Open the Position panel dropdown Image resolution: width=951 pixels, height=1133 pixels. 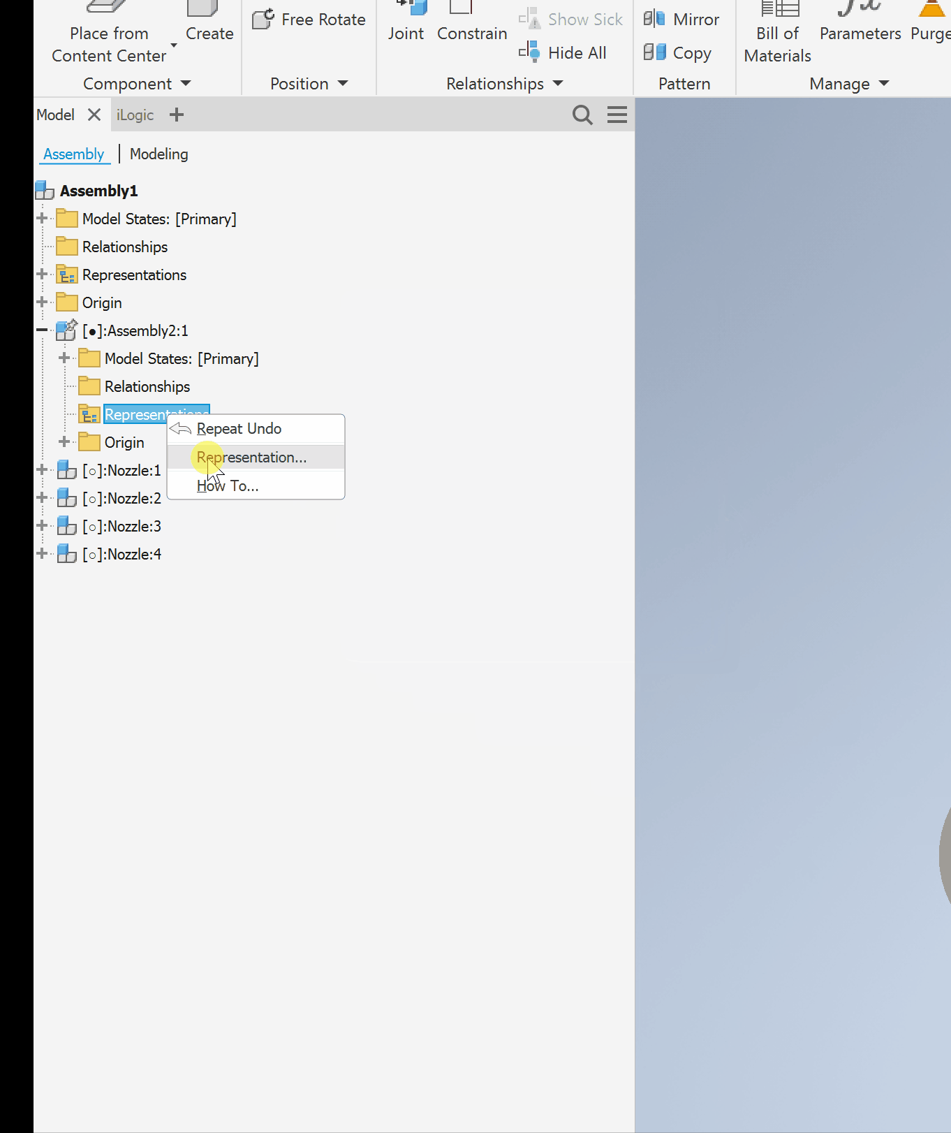click(343, 83)
